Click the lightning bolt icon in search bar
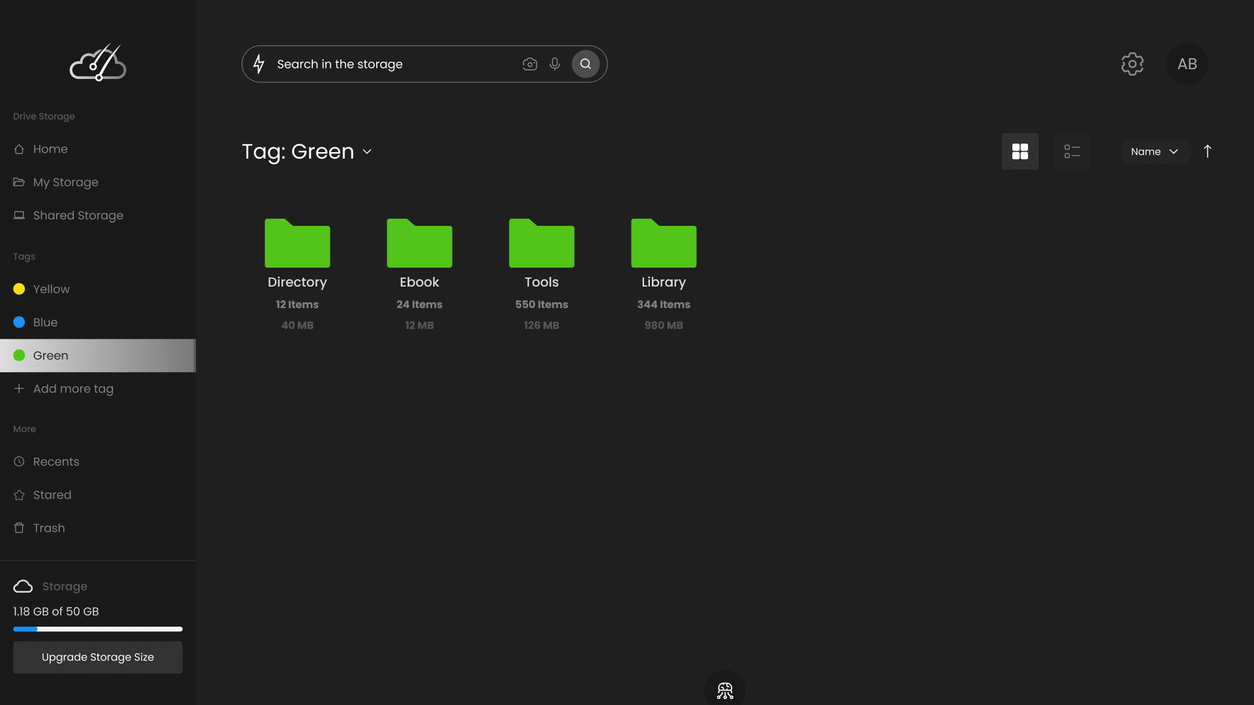The height and width of the screenshot is (705, 1254). point(259,64)
